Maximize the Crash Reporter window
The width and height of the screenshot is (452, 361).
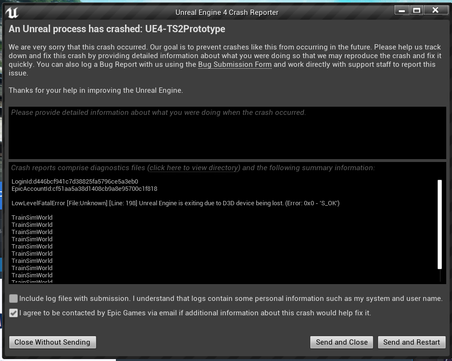pos(416,11)
